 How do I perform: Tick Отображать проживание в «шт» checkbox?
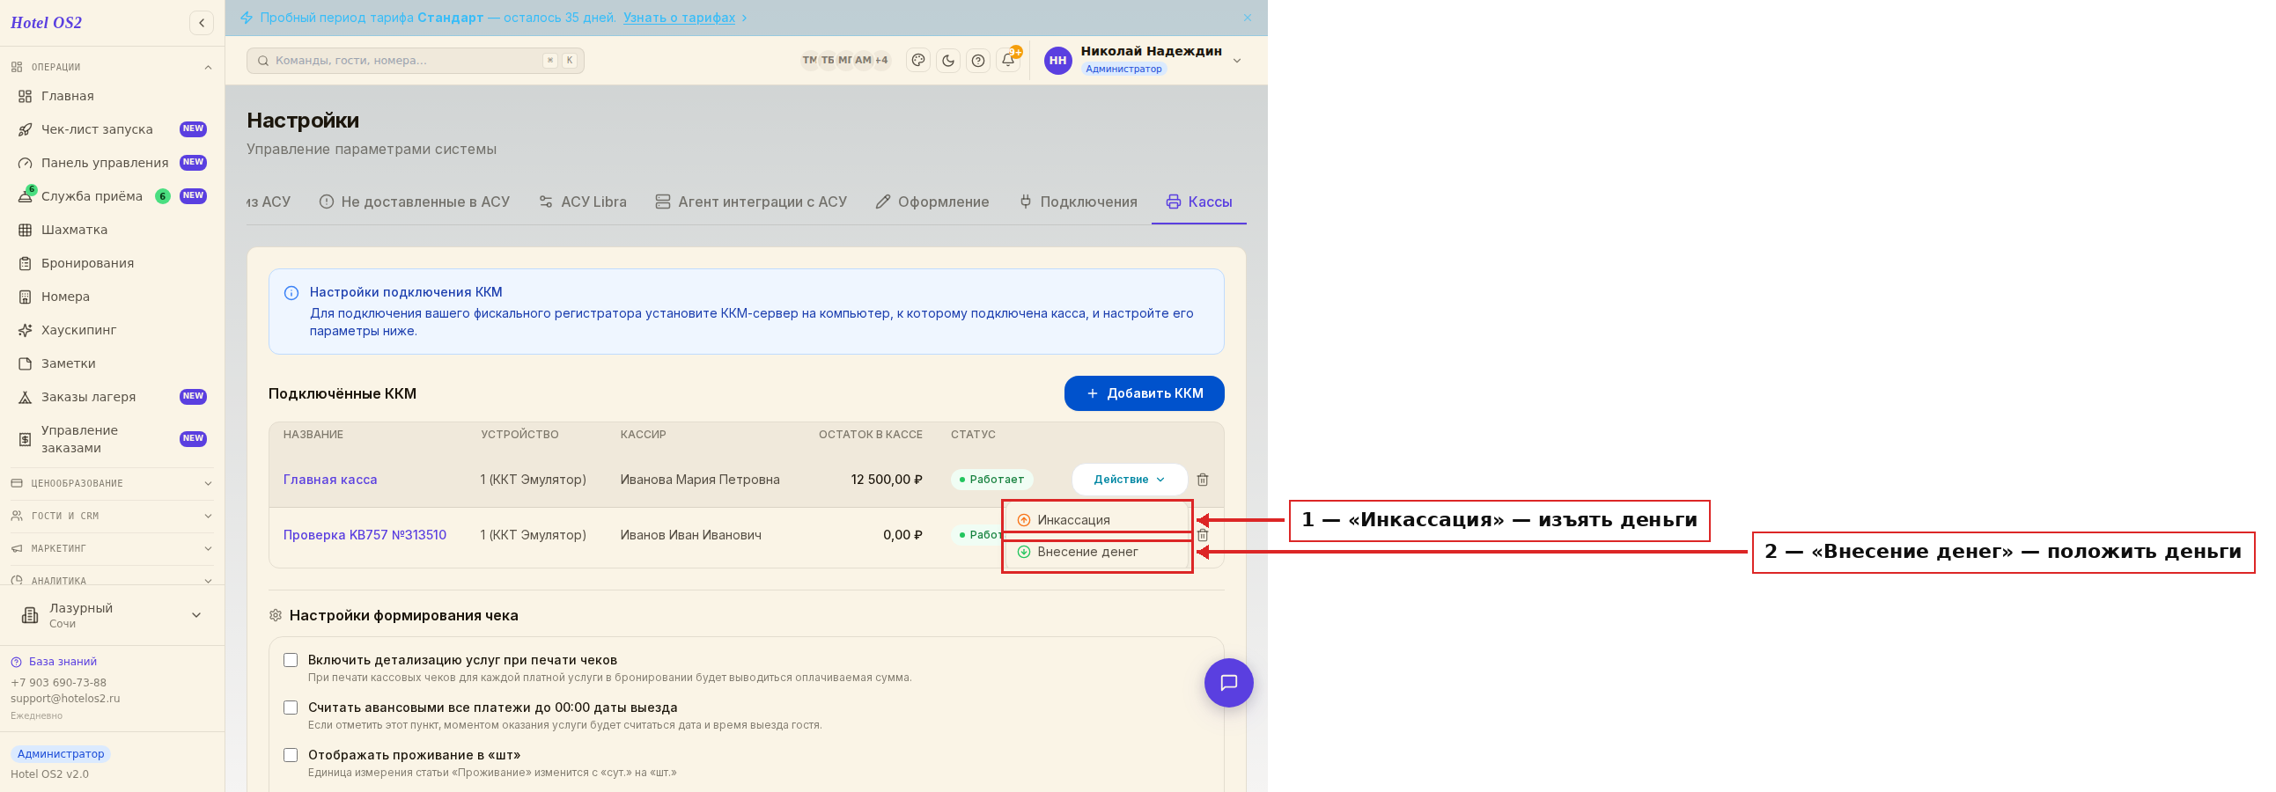click(291, 755)
